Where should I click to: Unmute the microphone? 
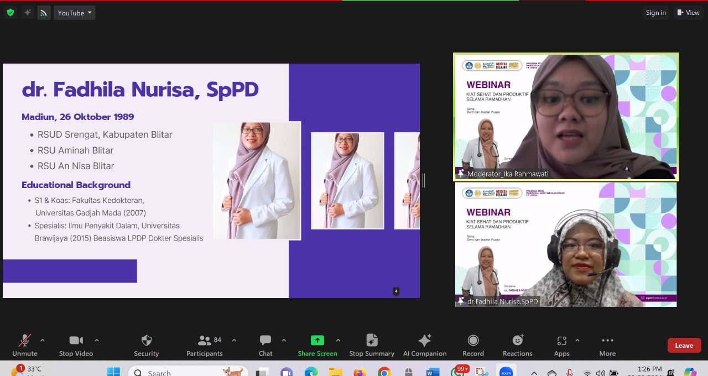[25, 346]
